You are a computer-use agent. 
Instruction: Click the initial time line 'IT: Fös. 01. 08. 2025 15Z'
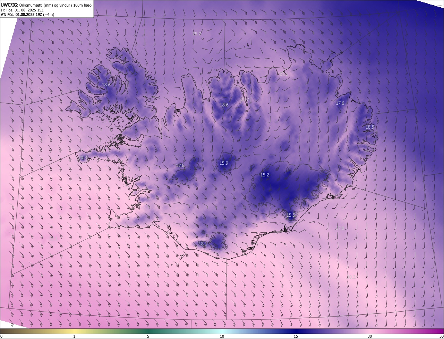[x=22, y=10]
